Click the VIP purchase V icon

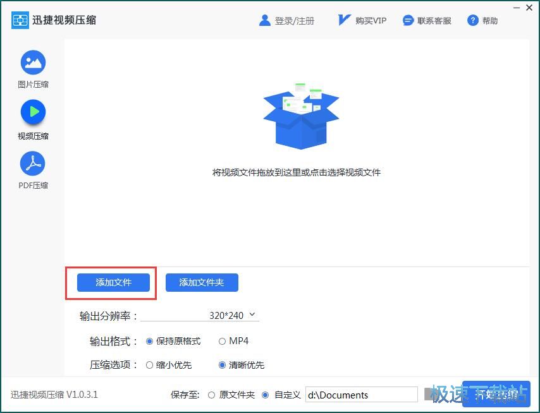[x=344, y=20]
